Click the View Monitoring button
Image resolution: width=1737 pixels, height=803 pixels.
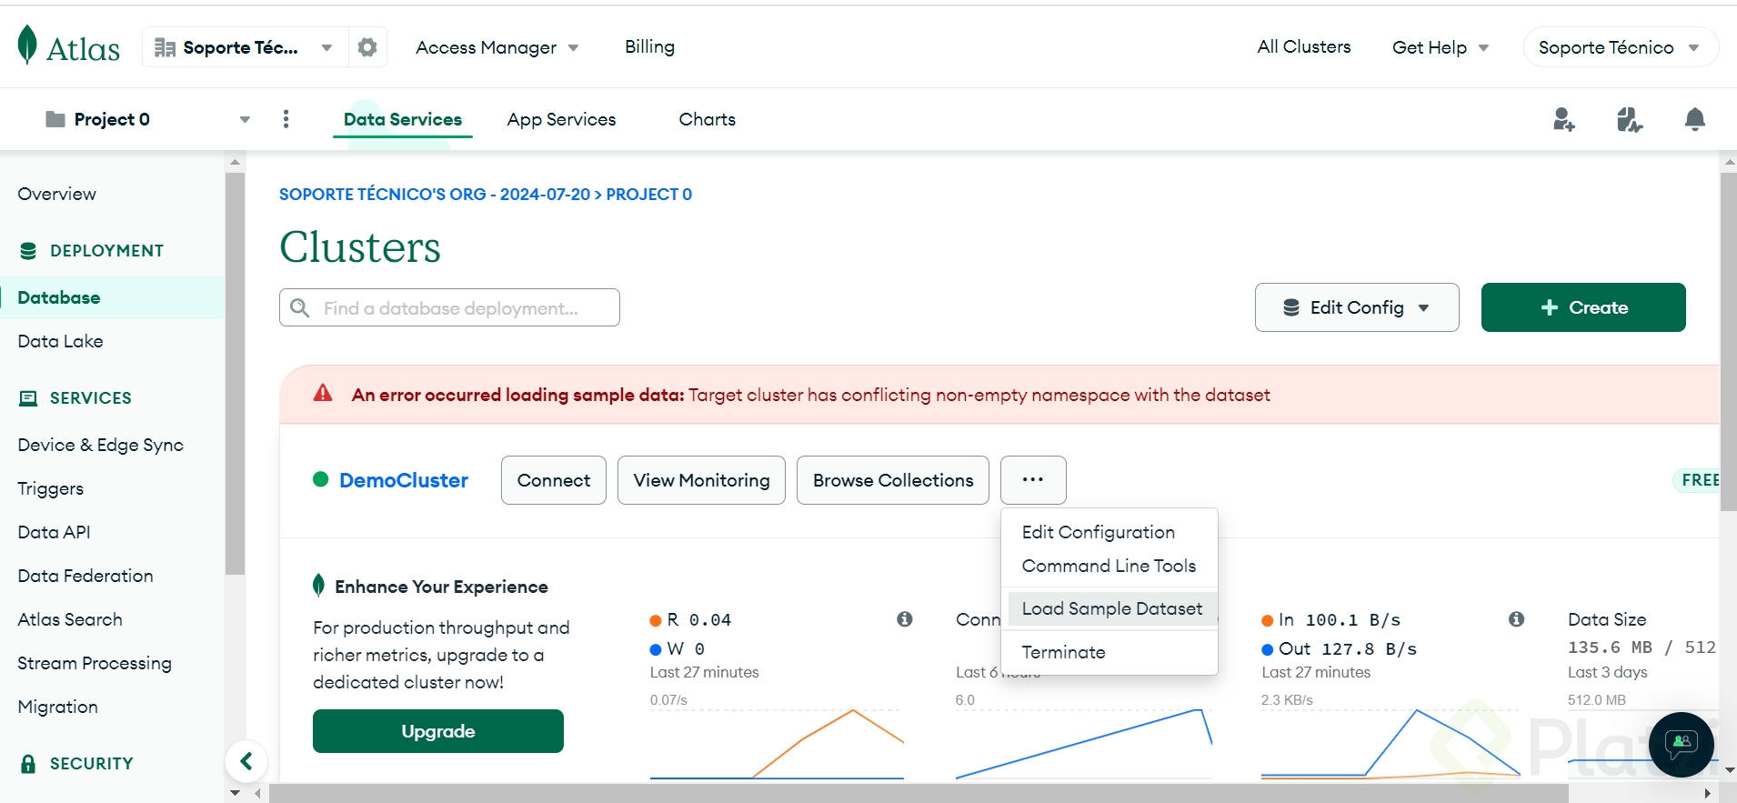pyautogui.click(x=701, y=480)
